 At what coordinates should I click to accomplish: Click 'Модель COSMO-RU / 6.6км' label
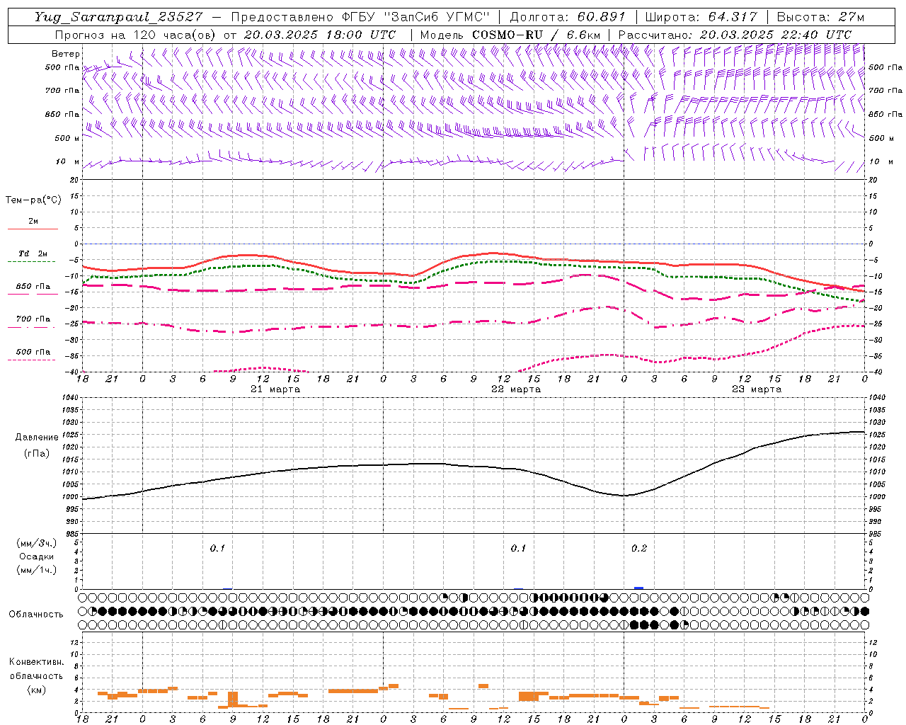coord(510,35)
